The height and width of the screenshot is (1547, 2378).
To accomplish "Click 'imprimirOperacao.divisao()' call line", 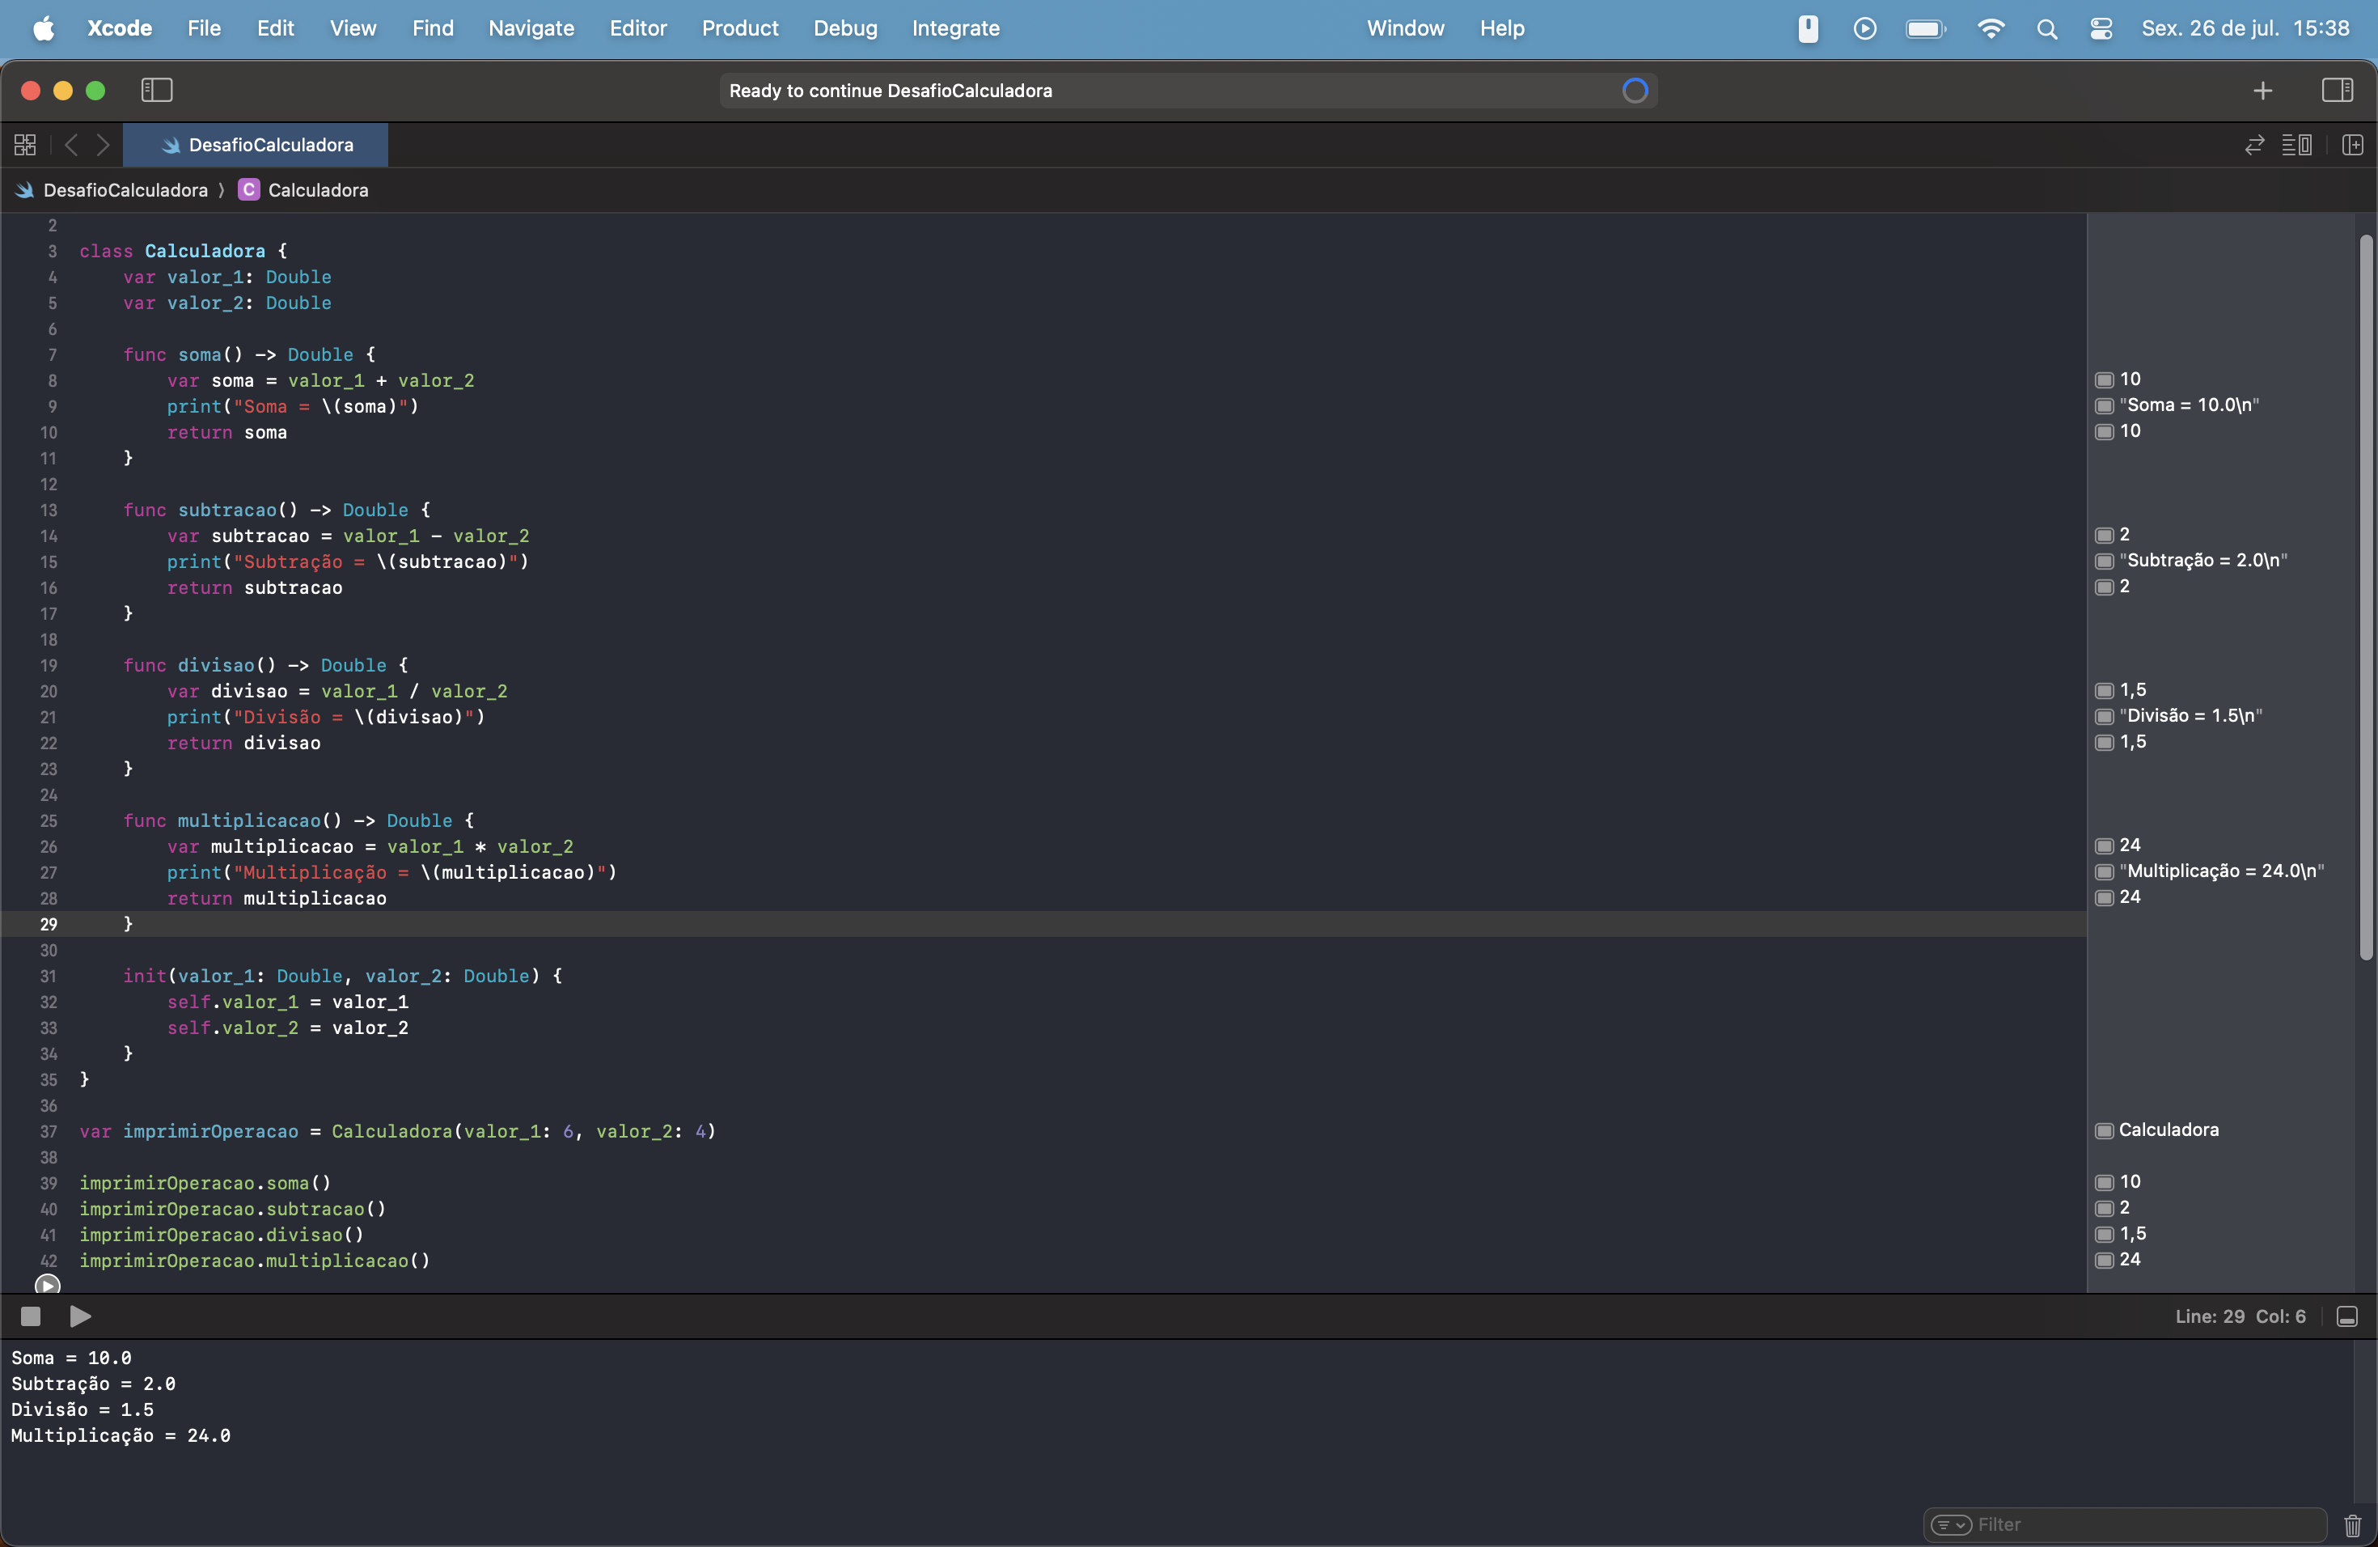I will (222, 1235).
